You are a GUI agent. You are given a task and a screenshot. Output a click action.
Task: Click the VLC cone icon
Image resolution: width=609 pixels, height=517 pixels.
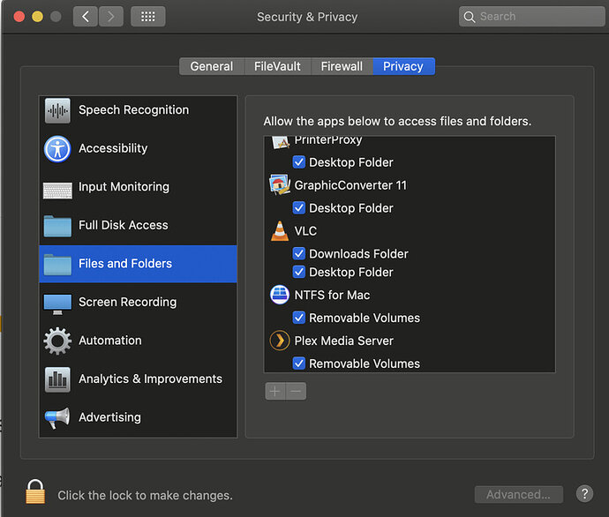[280, 231]
